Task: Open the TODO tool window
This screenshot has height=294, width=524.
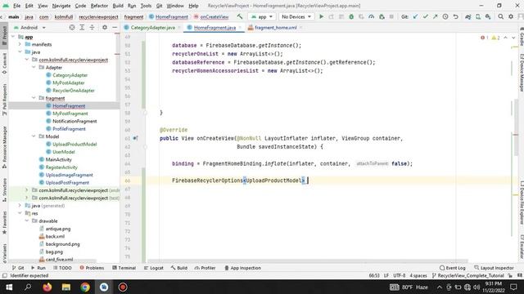Action: [62, 268]
